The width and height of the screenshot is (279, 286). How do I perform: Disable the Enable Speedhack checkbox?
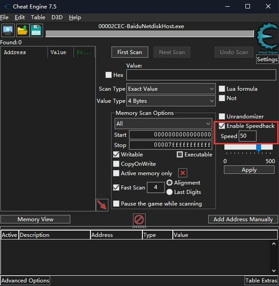[x=222, y=126]
